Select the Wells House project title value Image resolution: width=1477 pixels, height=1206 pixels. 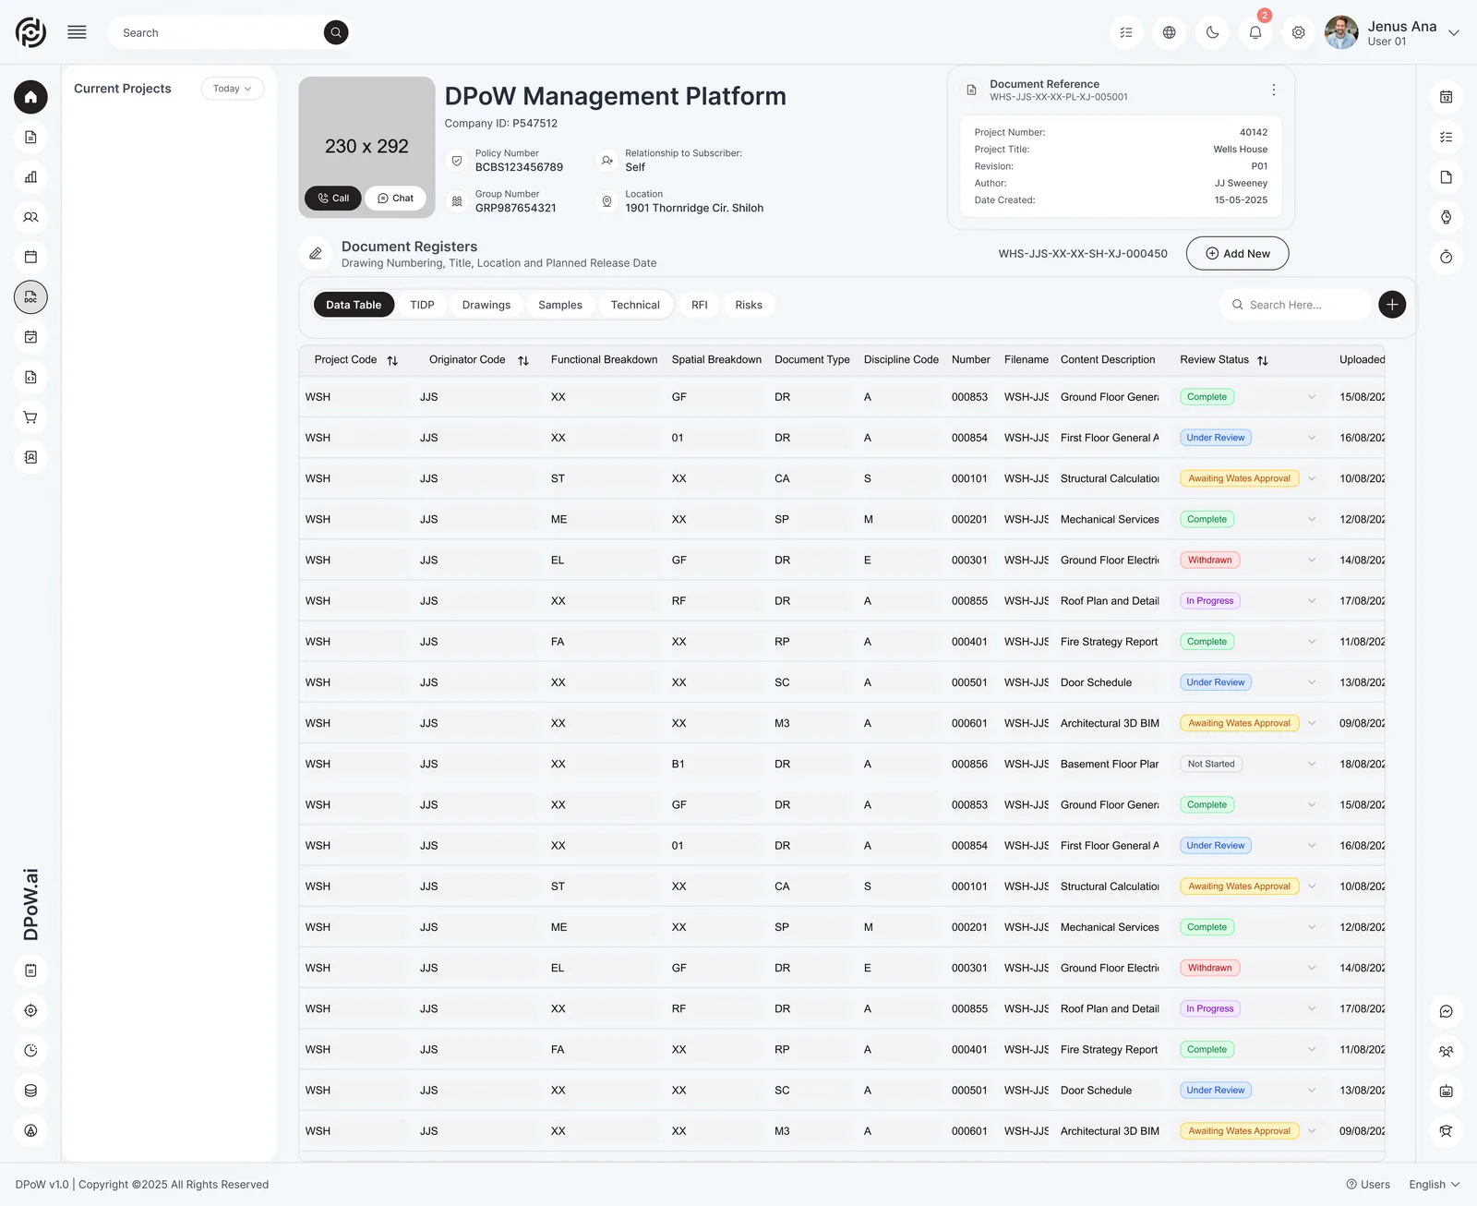(x=1241, y=150)
